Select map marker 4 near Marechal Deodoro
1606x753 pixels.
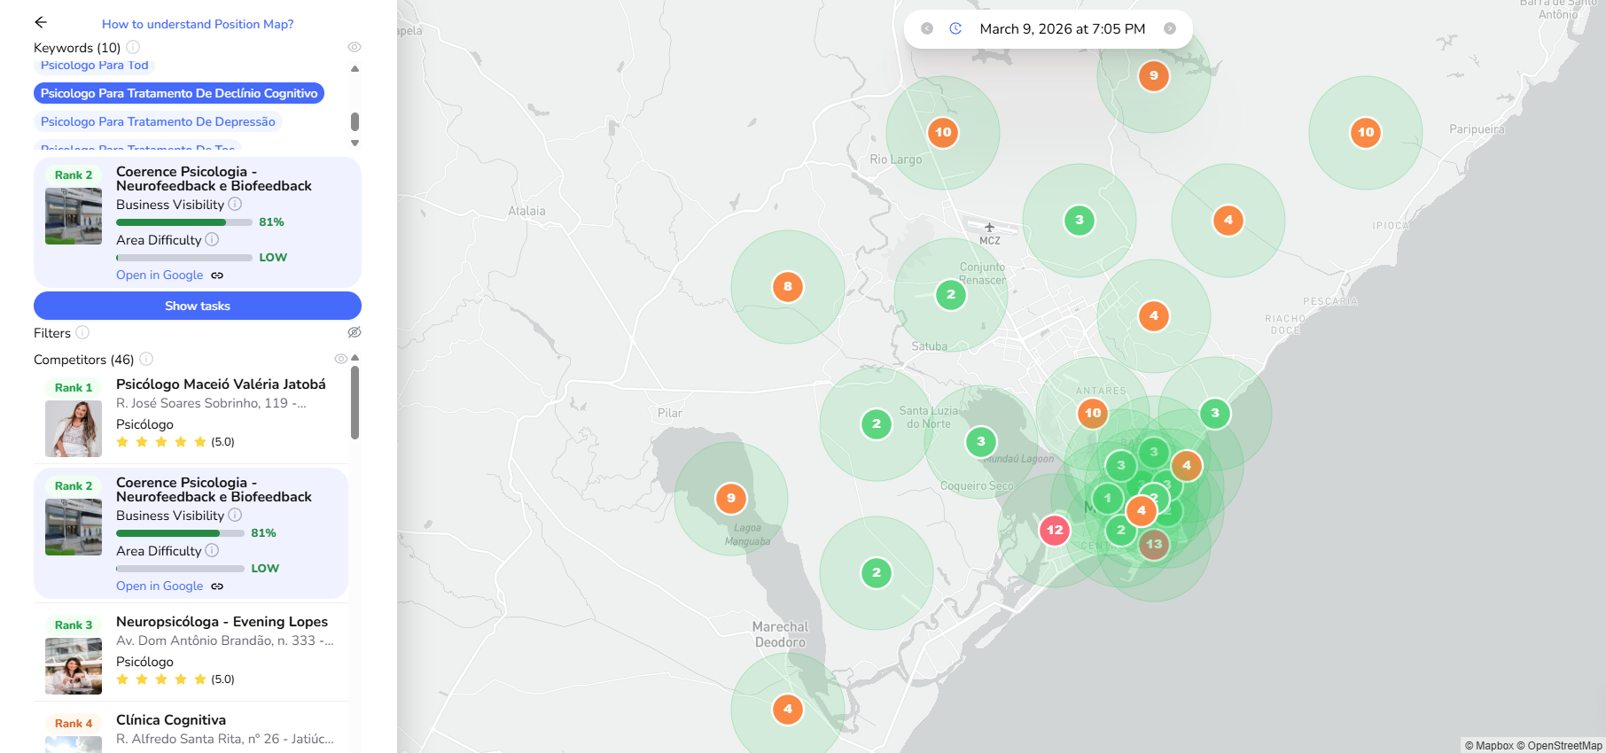coord(788,709)
